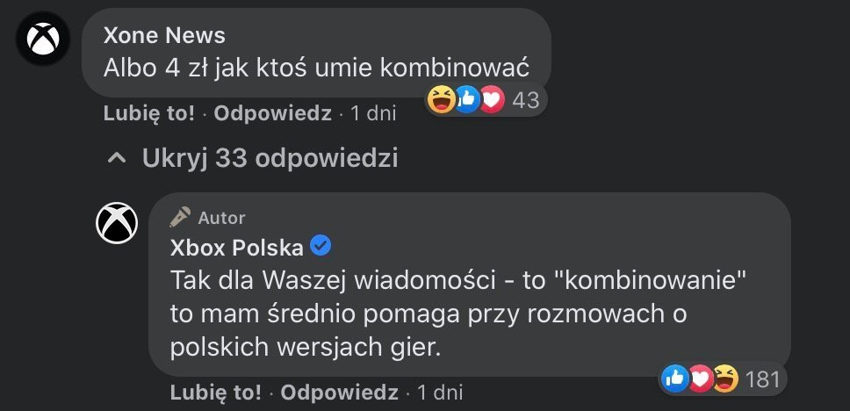Screen dimensions: 850x411
Task: Click the heart reaction icon on Xbox Polska reply
Action: 700,379
